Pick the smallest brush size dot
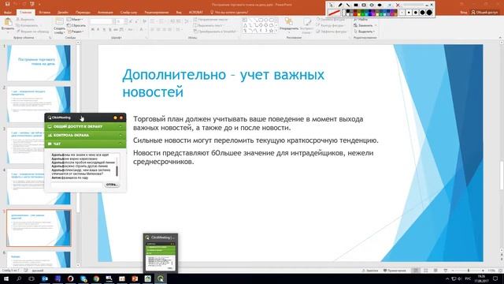The height and width of the screenshot is (284, 504). click(402, 13)
